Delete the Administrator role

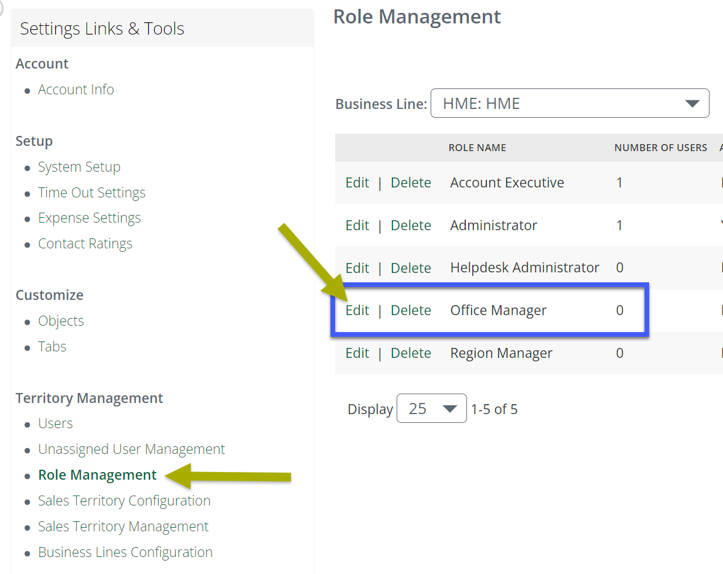(411, 225)
